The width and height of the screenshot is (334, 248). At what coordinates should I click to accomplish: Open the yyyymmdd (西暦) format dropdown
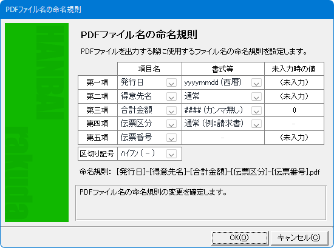(256, 82)
